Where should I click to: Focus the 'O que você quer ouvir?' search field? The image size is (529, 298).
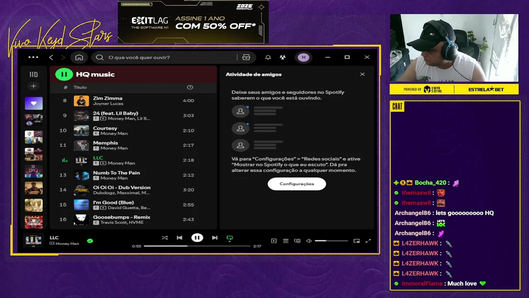(x=165, y=57)
